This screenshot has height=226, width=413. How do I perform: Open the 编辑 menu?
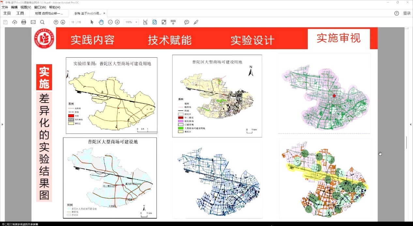[x=14, y=7]
